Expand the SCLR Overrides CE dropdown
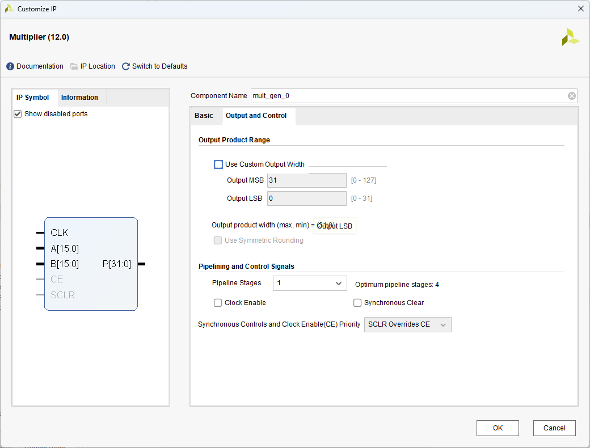Viewport: 590px width, 448px height. pyautogui.click(x=407, y=325)
